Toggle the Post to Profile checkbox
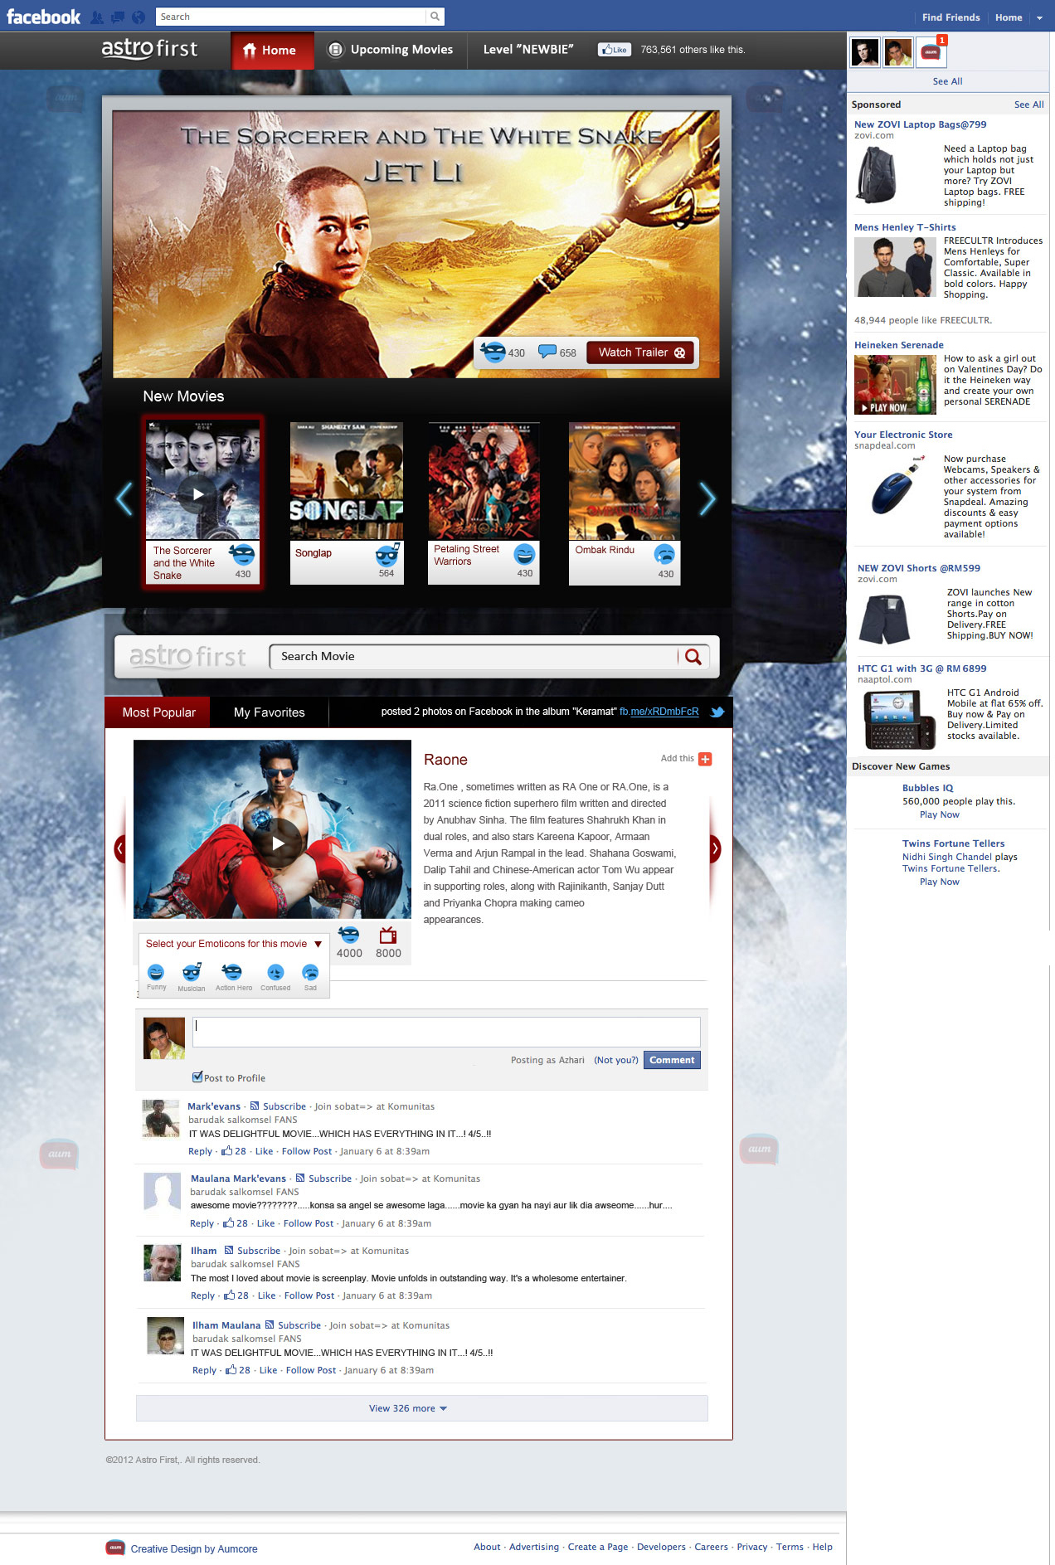Image resolution: width=1055 pixels, height=1565 pixels. point(197,1077)
